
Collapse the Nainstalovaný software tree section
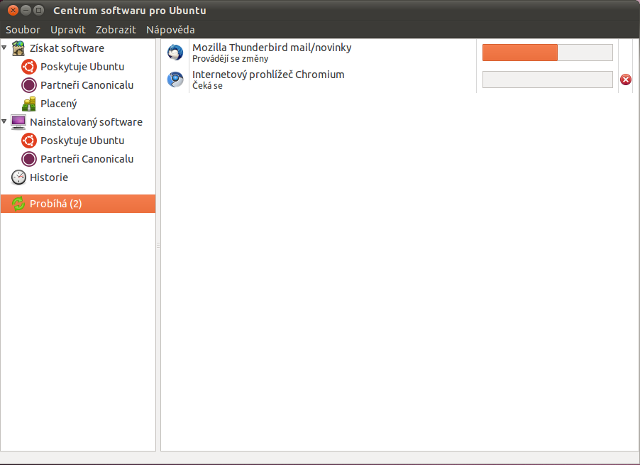click(x=4, y=121)
